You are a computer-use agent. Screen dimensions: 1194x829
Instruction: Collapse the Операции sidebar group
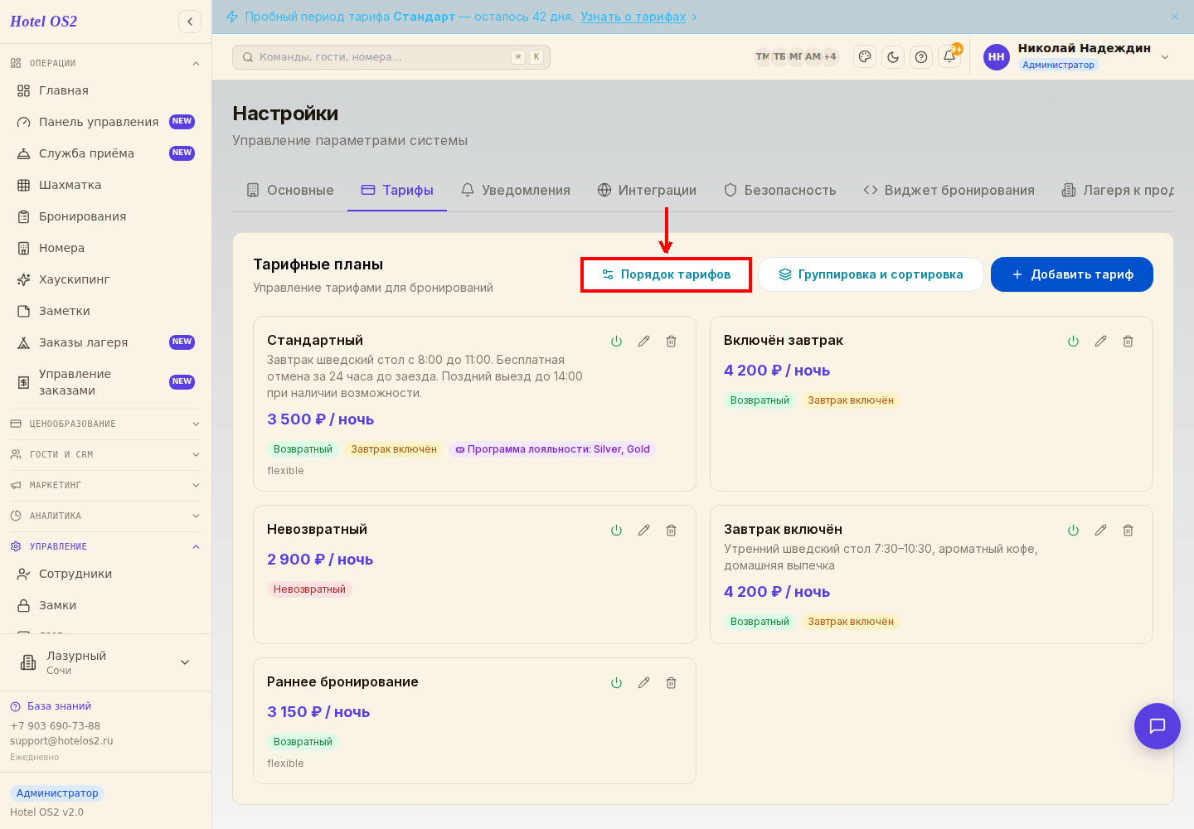pos(105,63)
